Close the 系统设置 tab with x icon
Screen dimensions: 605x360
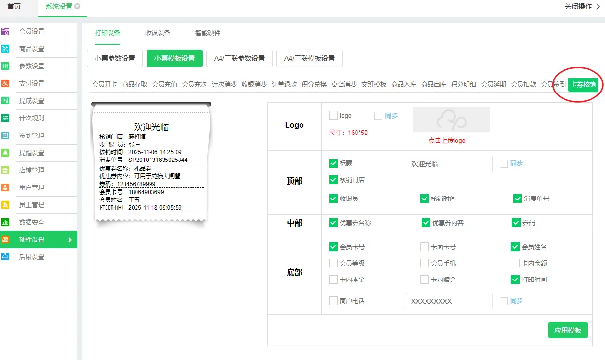pos(78,6)
